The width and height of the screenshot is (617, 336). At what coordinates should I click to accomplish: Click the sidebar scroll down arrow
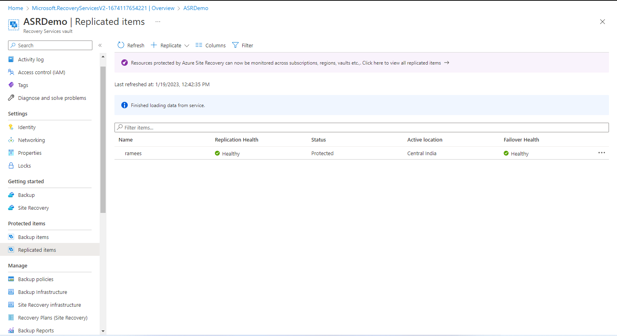(x=103, y=331)
